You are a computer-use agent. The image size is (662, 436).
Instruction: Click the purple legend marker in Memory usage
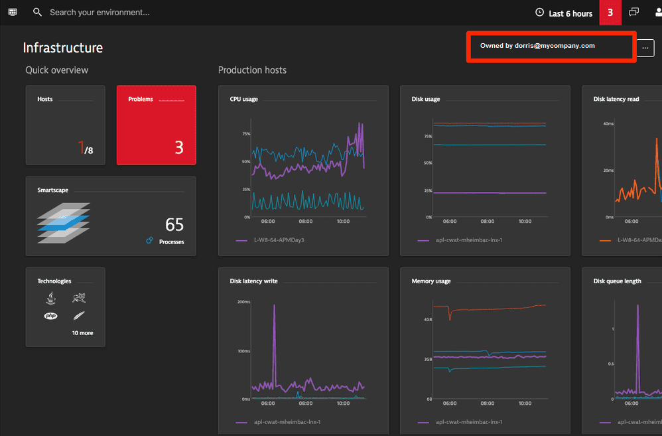423,422
